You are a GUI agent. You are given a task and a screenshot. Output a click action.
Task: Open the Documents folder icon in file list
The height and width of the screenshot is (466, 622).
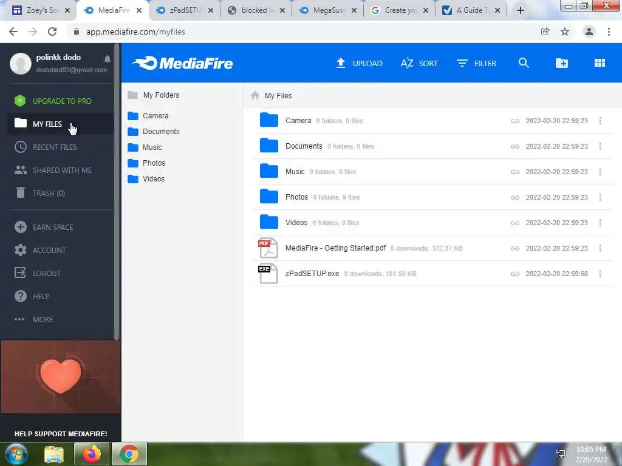[269, 146]
